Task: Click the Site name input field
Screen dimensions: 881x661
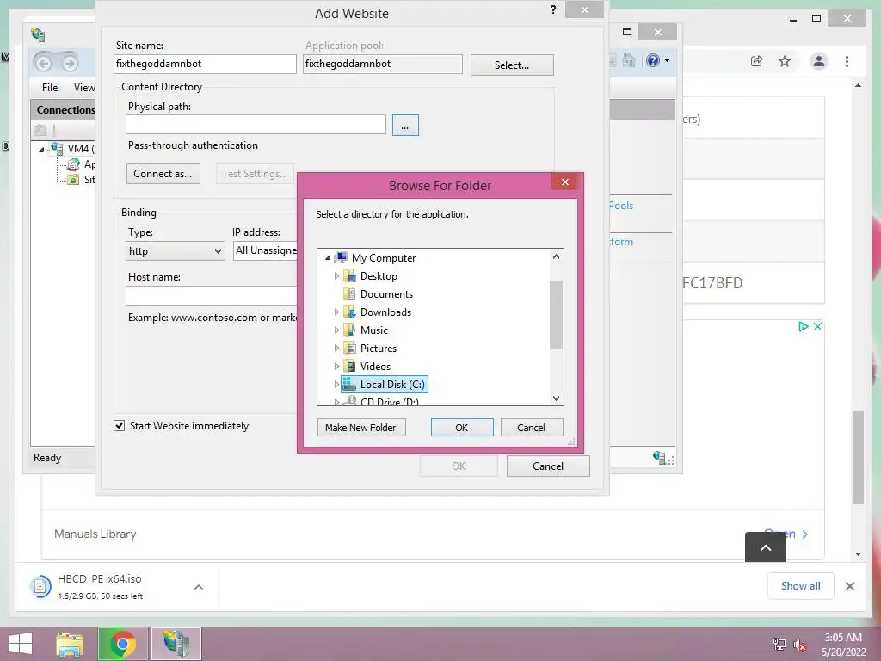Action: (x=205, y=64)
